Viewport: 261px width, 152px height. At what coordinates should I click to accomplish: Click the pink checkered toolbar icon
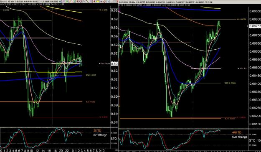coord(63,1)
